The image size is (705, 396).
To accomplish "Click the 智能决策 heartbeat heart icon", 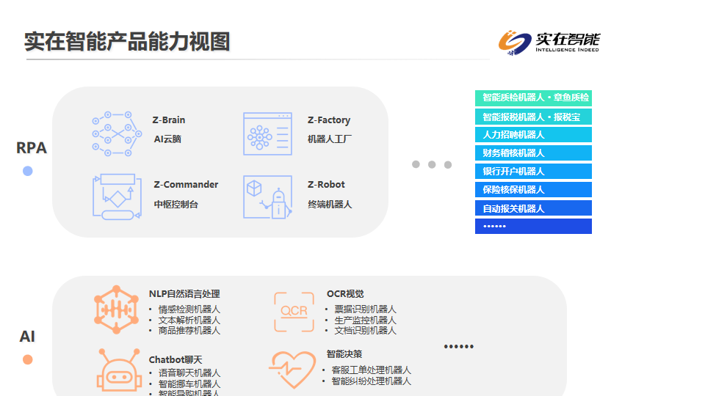I will 293,369.
